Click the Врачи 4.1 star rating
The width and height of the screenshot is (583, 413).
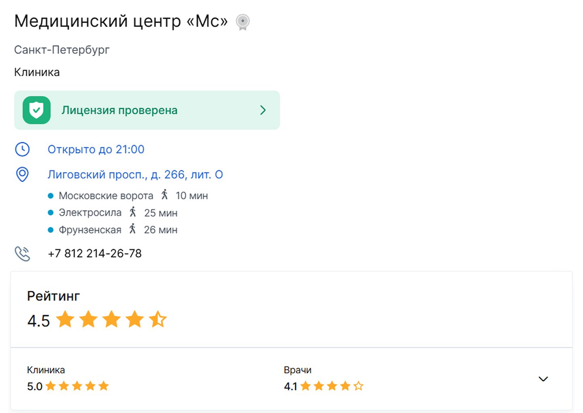tap(332, 386)
